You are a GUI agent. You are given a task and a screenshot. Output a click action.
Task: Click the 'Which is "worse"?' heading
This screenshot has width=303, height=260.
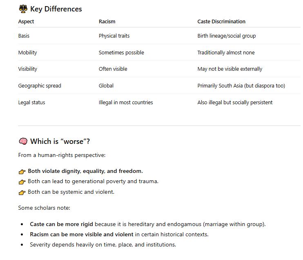tap(60, 141)
